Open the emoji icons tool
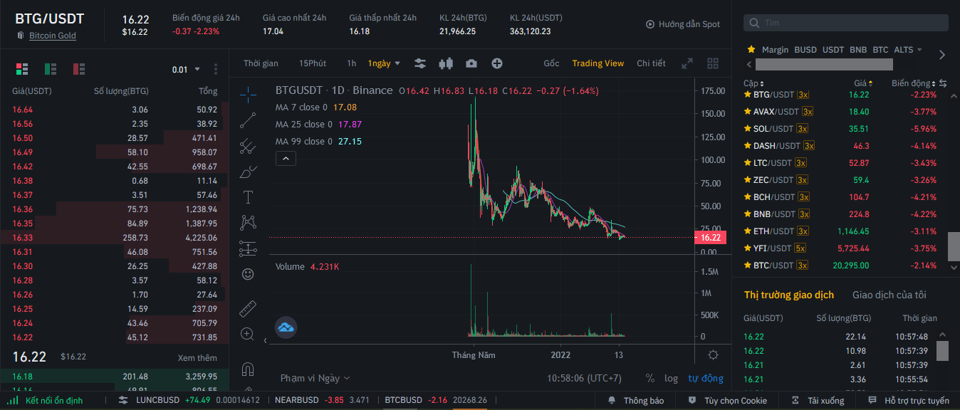Screen dimensions: 960x410 (248, 274)
